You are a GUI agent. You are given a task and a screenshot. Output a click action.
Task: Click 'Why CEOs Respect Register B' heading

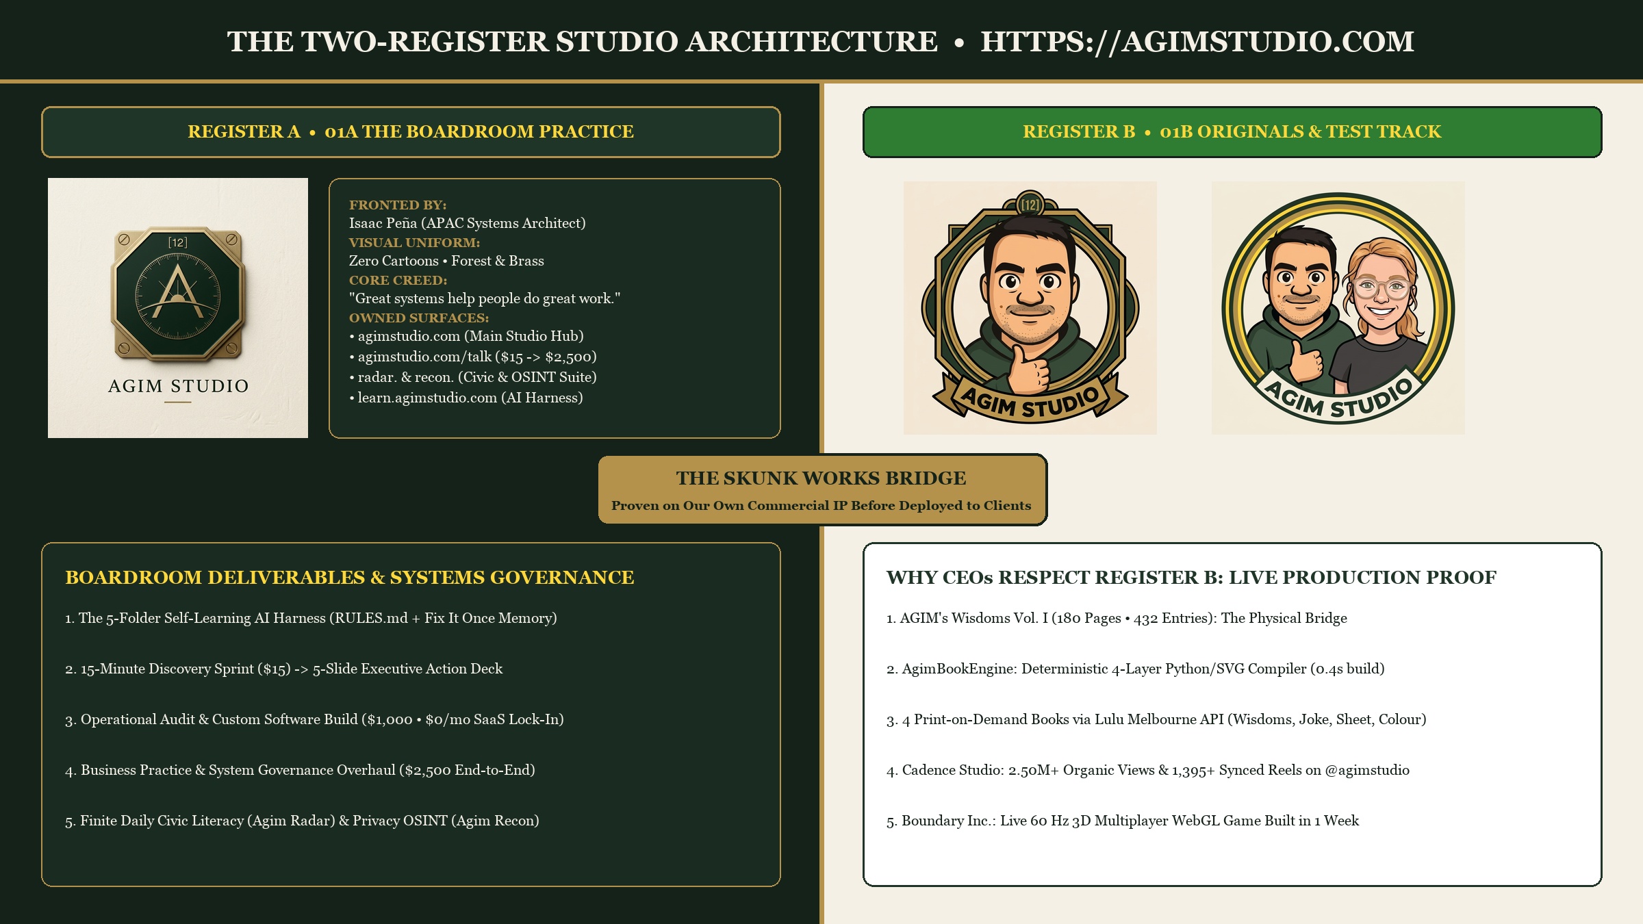pyautogui.click(x=1191, y=578)
